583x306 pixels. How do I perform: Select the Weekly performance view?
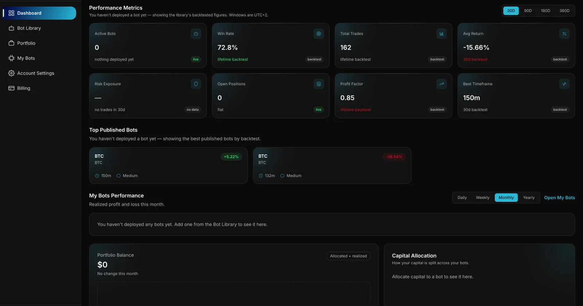pyautogui.click(x=482, y=197)
